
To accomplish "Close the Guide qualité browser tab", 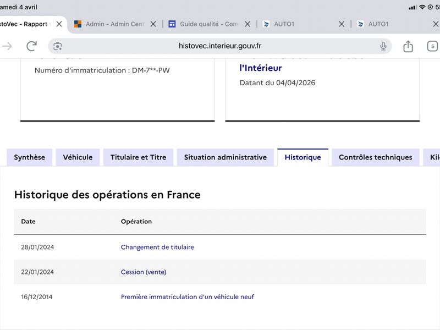I will (248, 24).
